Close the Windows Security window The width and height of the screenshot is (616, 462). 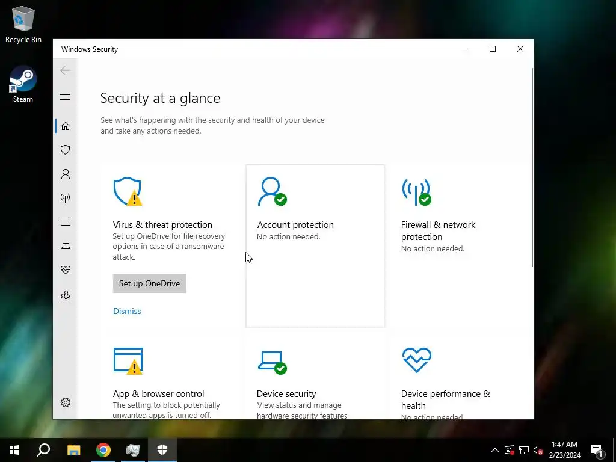pyautogui.click(x=520, y=49)
